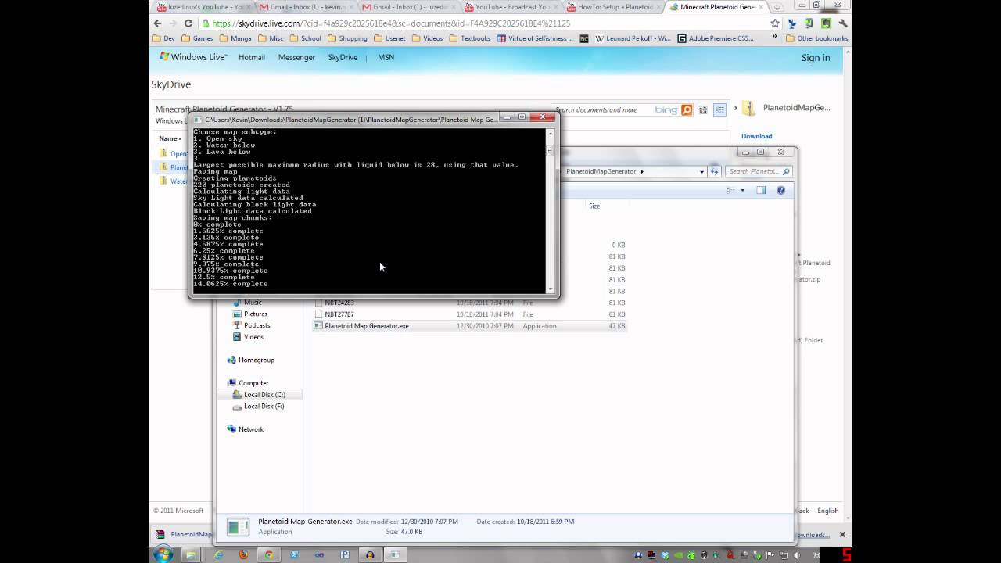This screenshot has width=1001, height=563.
Task: Open the Messenger link
Action: pos(296,57)
